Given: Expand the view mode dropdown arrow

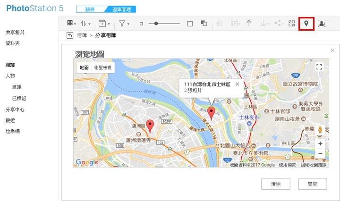Looking at the screenshot, I should (x=75, y=24).
